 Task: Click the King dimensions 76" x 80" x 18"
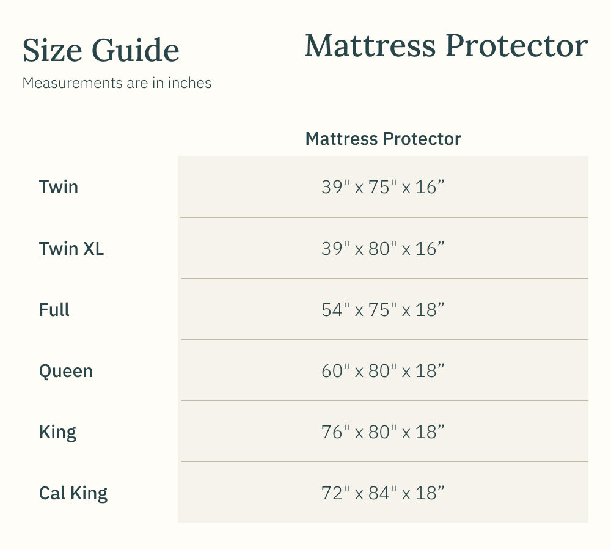pyautogui.click(x=382, y=432)
